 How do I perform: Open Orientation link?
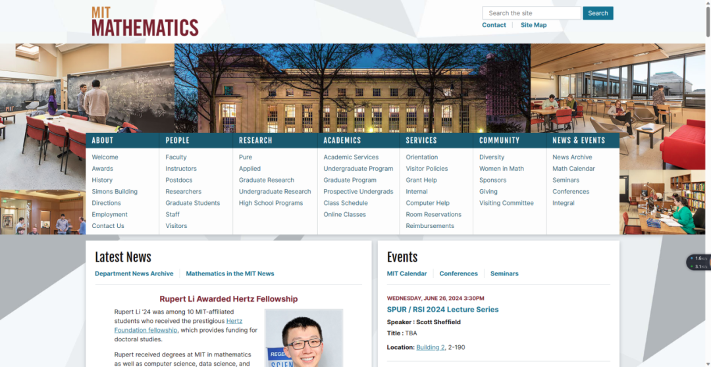422,157
